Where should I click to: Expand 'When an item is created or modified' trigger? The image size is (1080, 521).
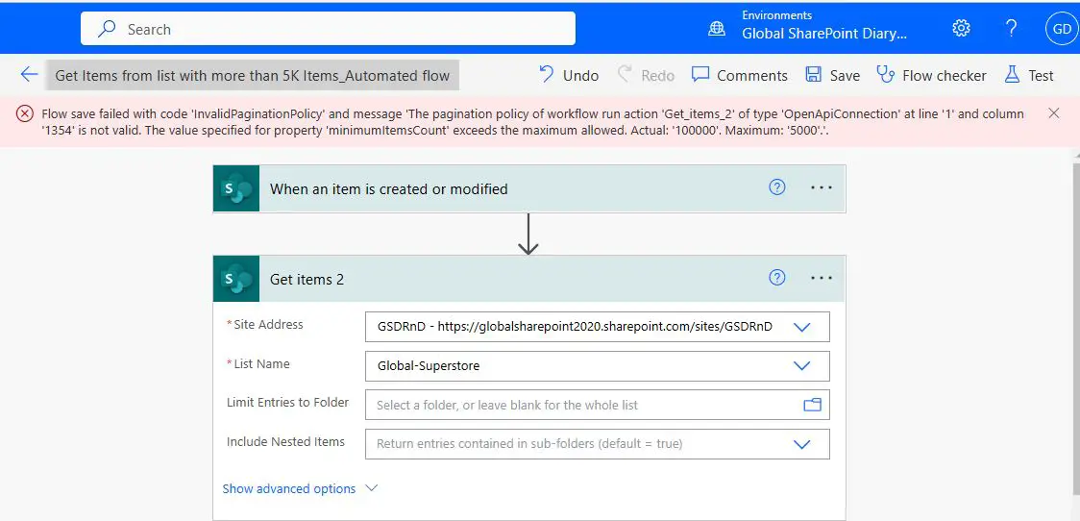tap(529, 188)
